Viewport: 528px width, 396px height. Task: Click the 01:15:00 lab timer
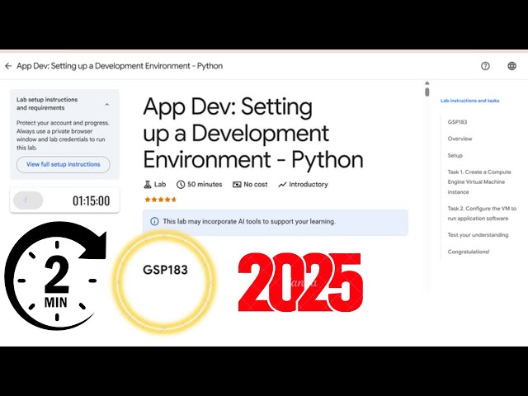92,201
